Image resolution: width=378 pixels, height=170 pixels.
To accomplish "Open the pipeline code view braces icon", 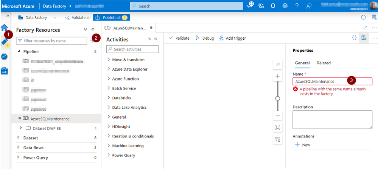I will pyautogui.click(x=354, y=37).
